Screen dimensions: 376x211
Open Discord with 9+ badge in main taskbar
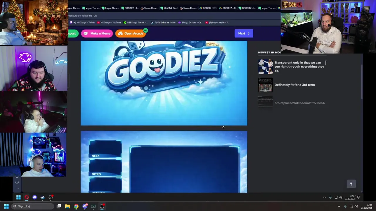click(x=85, y=206)
